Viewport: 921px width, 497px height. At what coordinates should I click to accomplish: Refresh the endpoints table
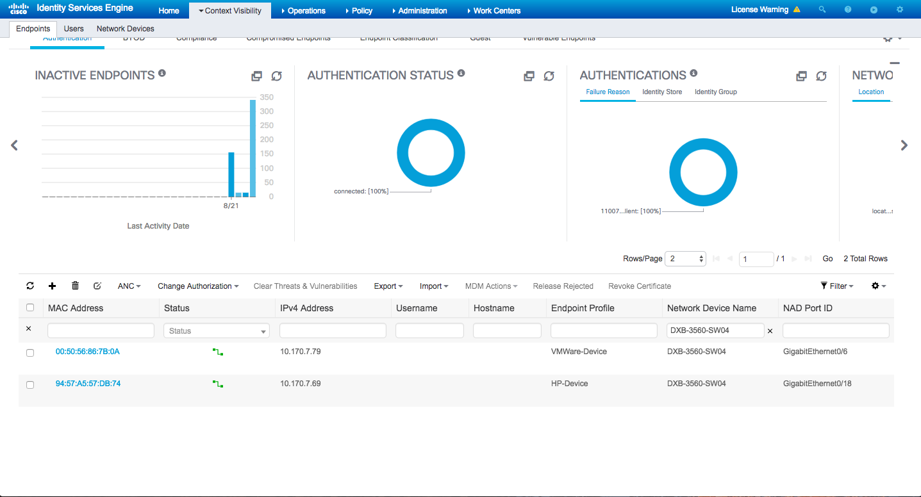pos(30,286)
